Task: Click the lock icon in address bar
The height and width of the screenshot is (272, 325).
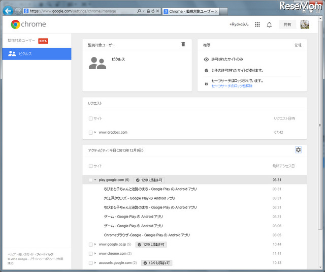Action: (x=148, y=11)
